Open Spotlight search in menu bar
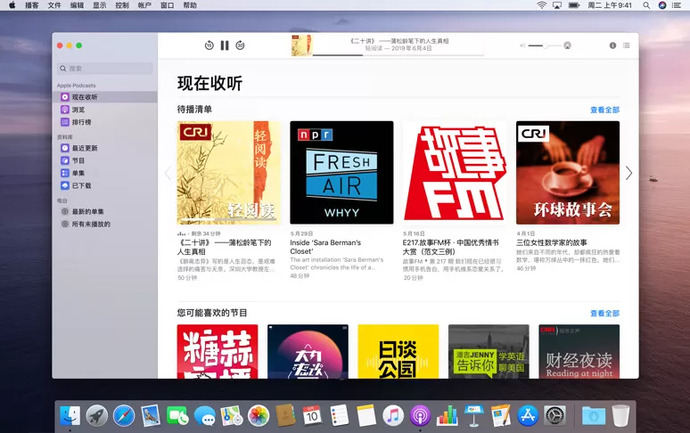690x433 pixels. (646, 5)
